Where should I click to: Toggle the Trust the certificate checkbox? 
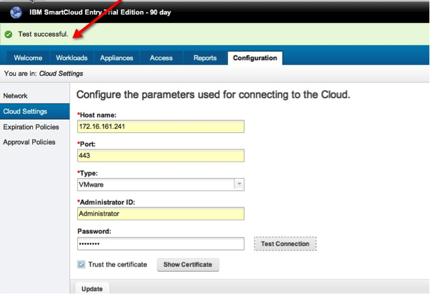pos(81,265)
